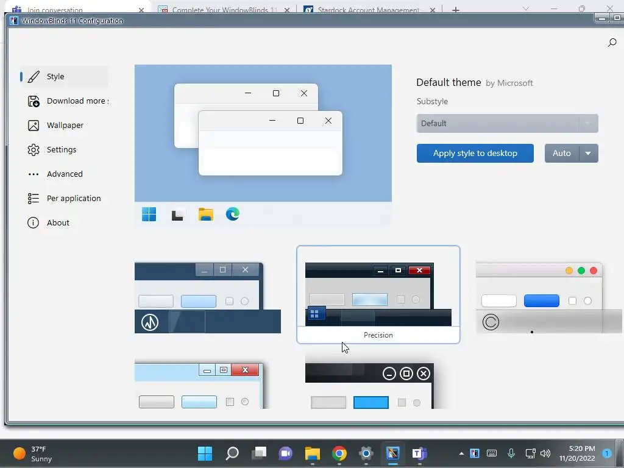Open the weather widget showing 37°F
This screenshot has height=468, width=624.
[33, 453]
